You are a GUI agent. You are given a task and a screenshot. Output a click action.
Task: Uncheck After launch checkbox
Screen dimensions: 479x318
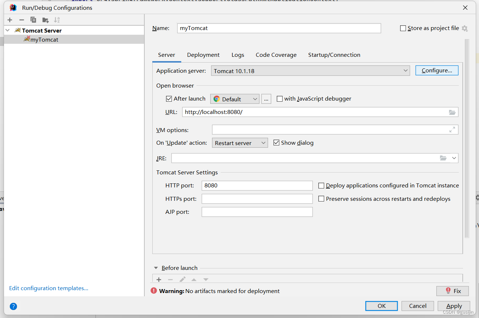click(169, 98)
